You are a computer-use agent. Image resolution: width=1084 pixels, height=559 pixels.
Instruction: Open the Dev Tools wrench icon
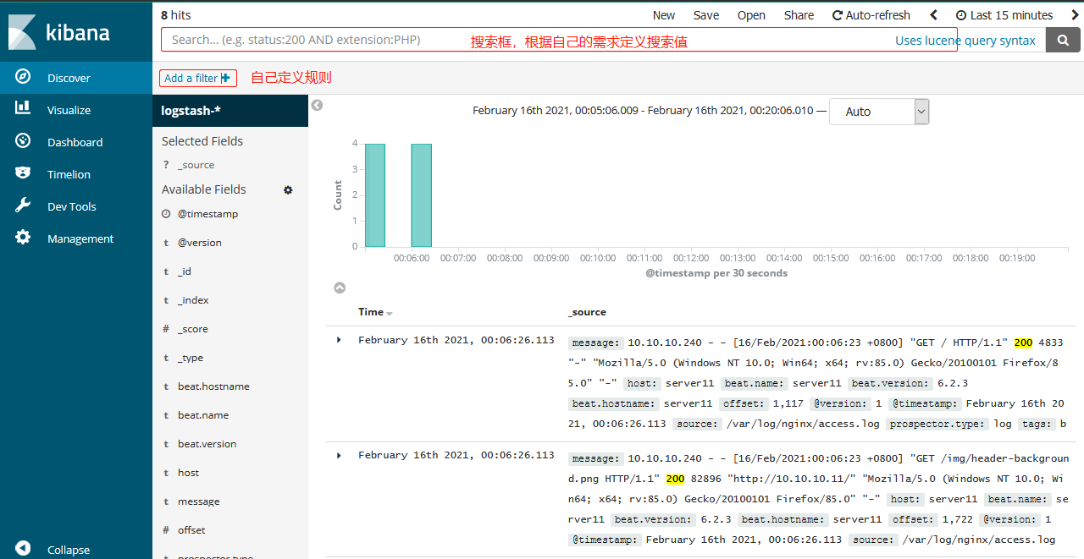click(23, 206)
